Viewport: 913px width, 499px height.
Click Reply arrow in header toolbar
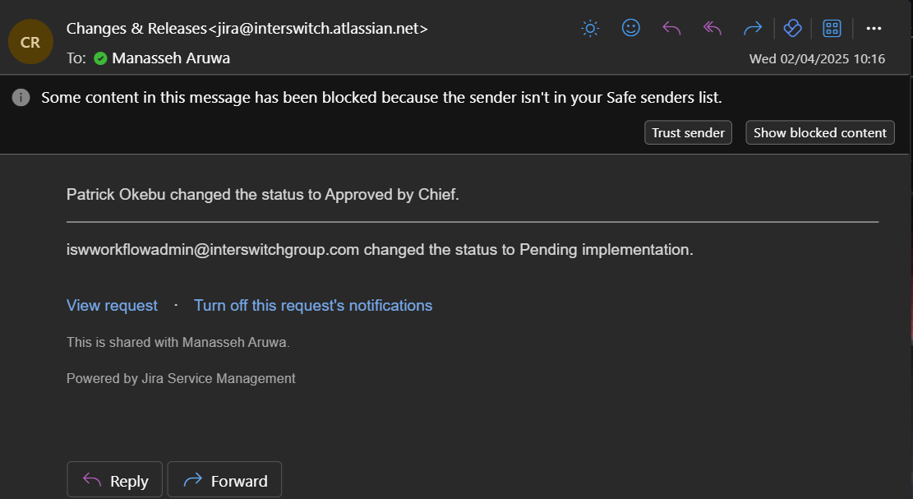tap(671, 29)
